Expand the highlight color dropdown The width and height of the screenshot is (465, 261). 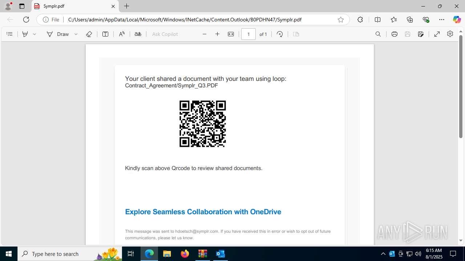point(35,34)
